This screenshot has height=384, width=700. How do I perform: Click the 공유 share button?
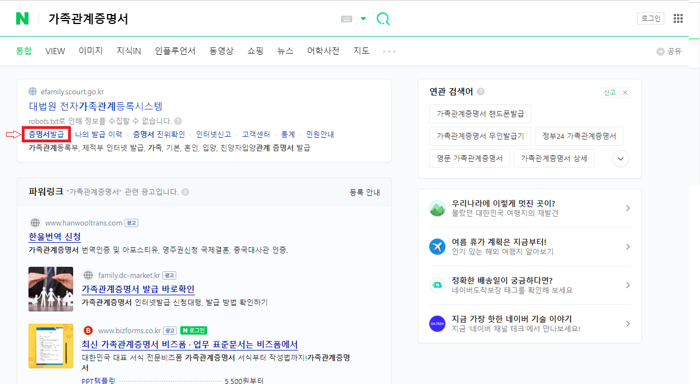pos(669,51)
